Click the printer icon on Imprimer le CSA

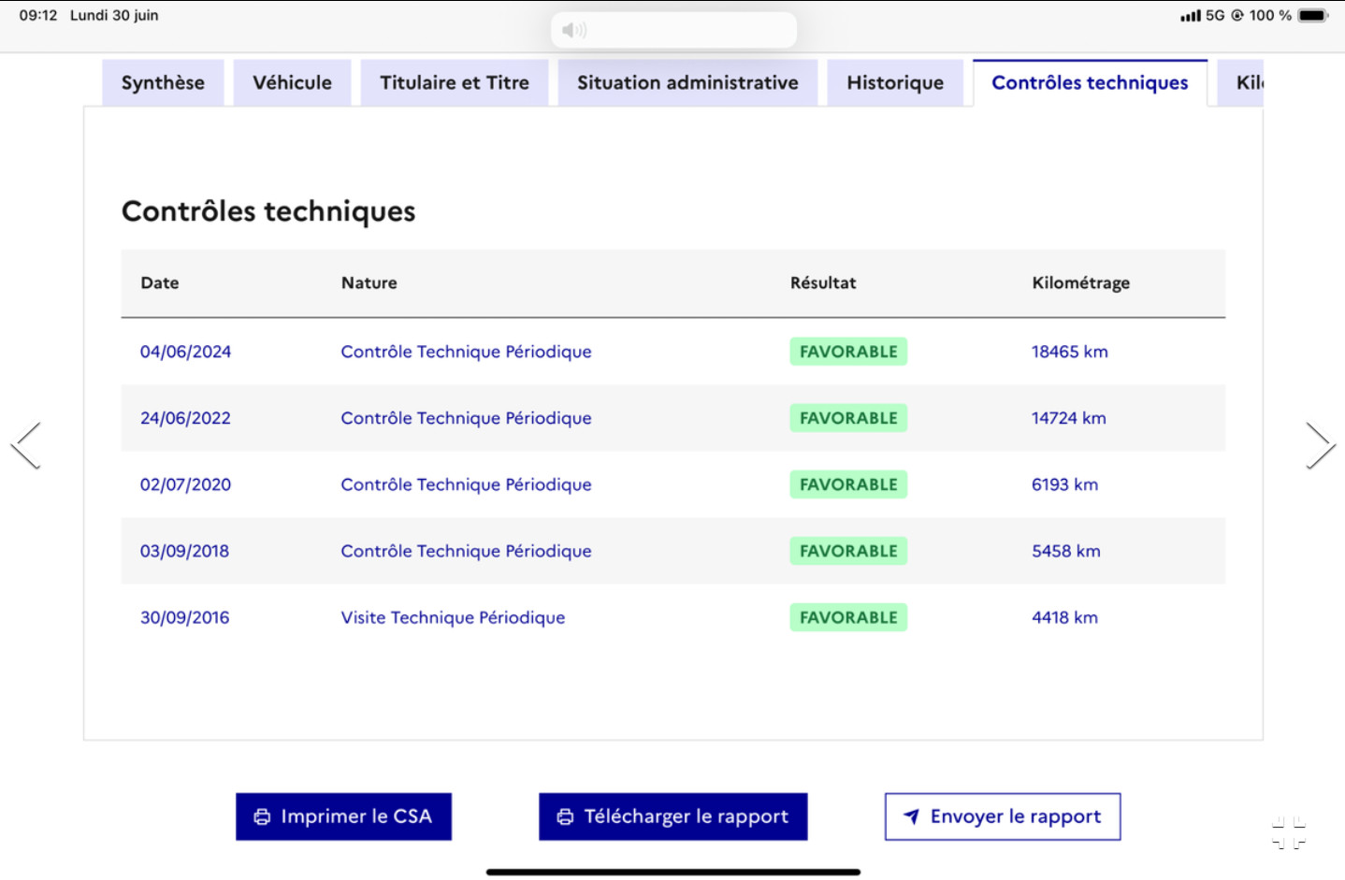pyautogui.click(x=262, y=816)
